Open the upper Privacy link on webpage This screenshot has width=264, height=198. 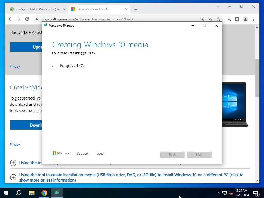pos(15,67)
